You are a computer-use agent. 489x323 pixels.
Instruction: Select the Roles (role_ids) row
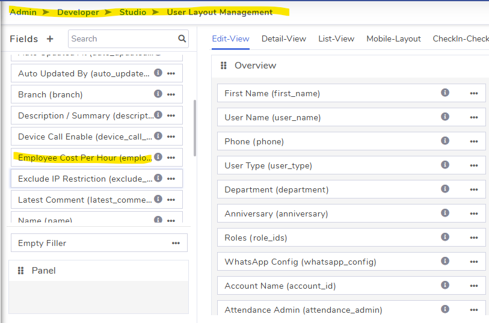351,238
